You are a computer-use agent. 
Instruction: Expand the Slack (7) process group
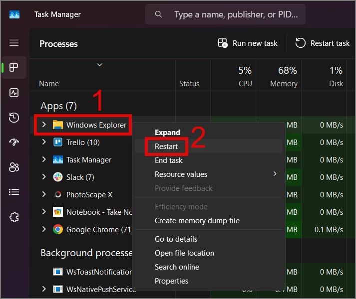[x=44, y=177]
